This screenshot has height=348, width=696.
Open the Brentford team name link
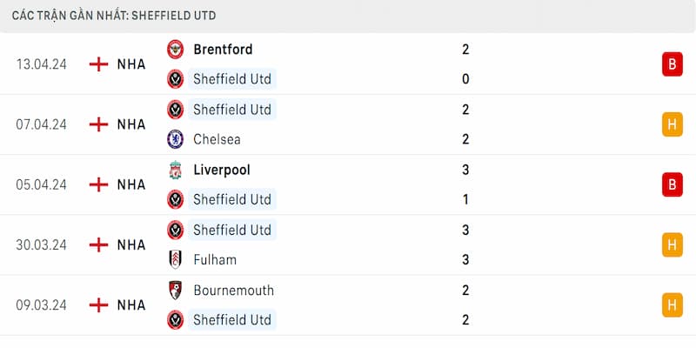coord(223,50)
